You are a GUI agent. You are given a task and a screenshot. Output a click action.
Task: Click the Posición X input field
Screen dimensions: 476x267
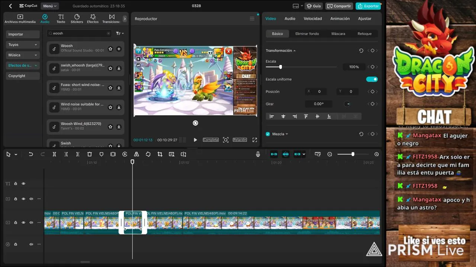[316, 91]
